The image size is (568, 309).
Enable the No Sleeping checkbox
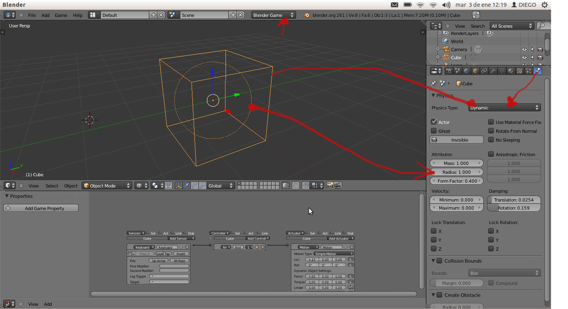click(x=491, y=140)
